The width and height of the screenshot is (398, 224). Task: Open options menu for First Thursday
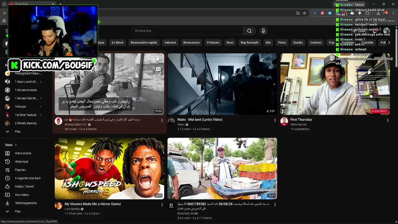[x=388, y=120]
